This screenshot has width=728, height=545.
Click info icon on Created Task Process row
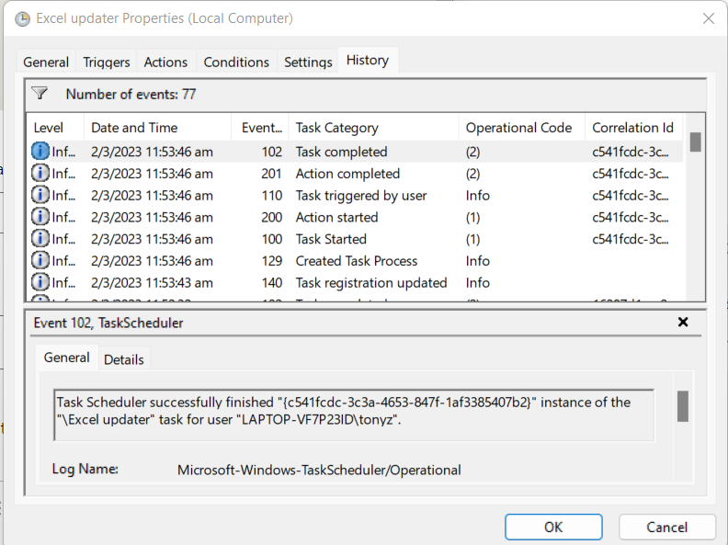tap(40, 260)
